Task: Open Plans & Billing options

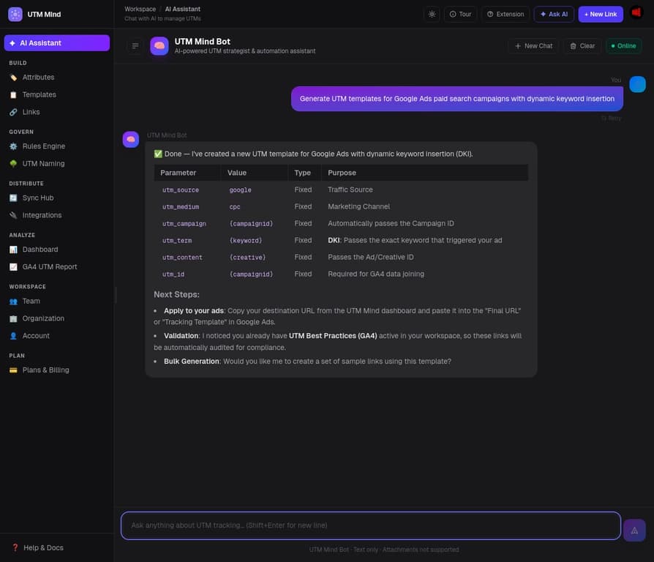Action: point(47,370)
